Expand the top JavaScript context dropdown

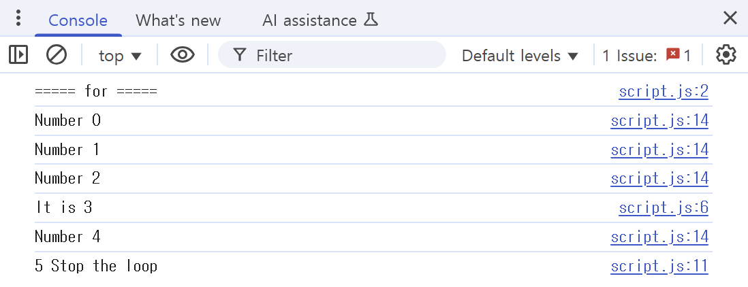click(x=120, y=56)
